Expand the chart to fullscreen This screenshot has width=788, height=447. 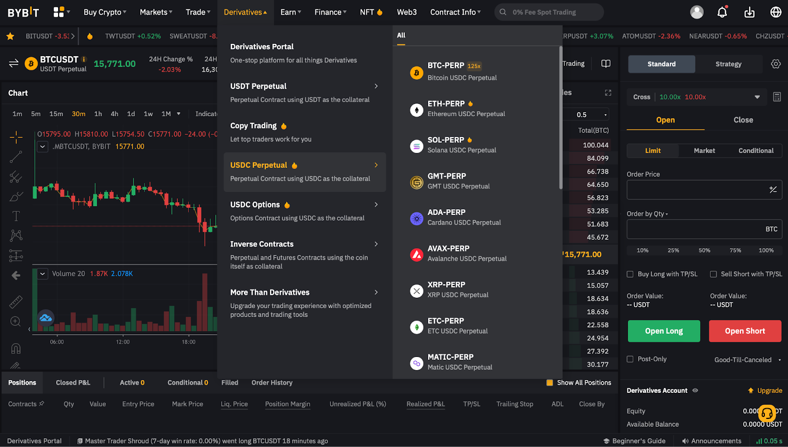click(x=608, y=93)
